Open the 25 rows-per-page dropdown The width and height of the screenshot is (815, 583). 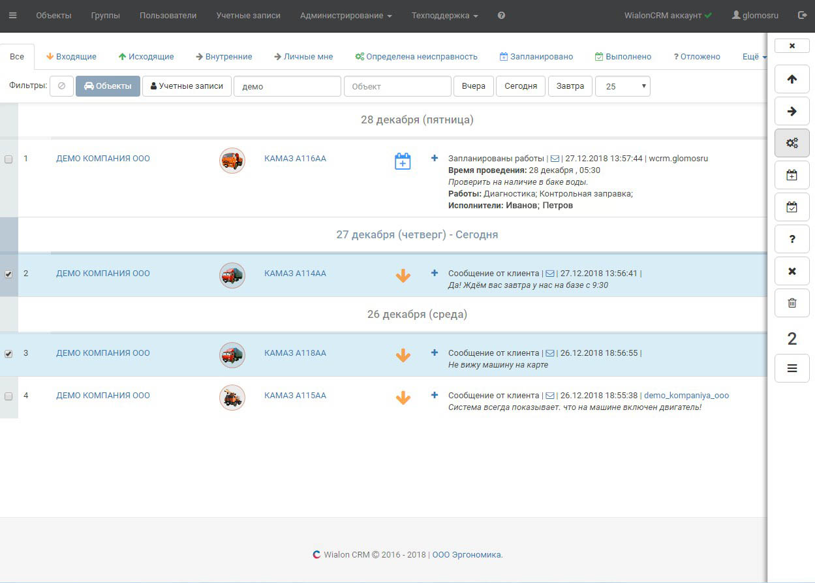click(x=623, y=86)
